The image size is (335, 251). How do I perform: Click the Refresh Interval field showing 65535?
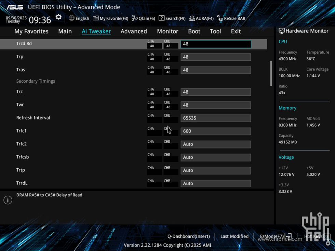click(x=216, y=118)
